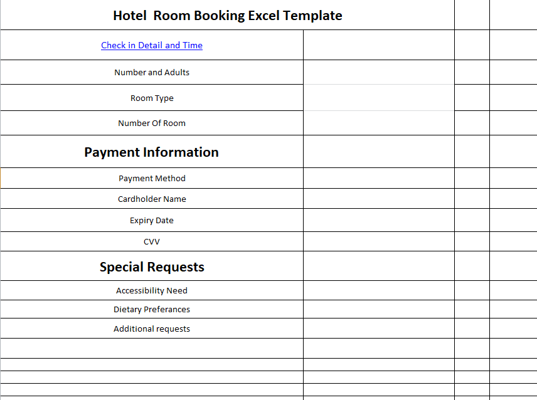Click the blank cell beside CVV
The image size is (537, 400).
378,242
